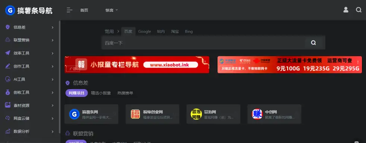Expand the 网盘云储 sidebar chevron
The width and height of the screenshot is (366, 143).
(53, 118)
